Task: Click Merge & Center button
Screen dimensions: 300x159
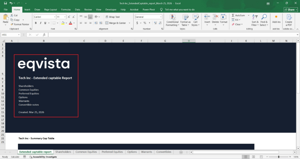Action: click(115, 23)
